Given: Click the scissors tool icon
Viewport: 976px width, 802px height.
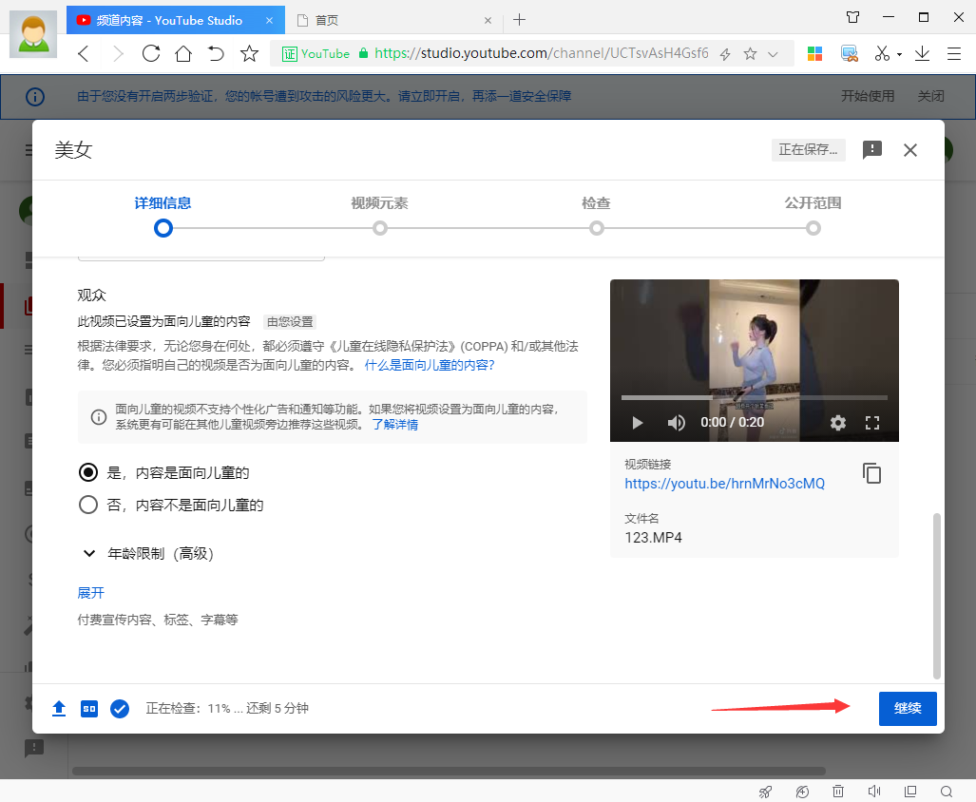Looking at the screenshot, I should pyautogui.click(x=882, y=53).
